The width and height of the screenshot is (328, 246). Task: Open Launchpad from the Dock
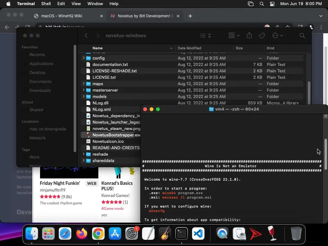48,234
